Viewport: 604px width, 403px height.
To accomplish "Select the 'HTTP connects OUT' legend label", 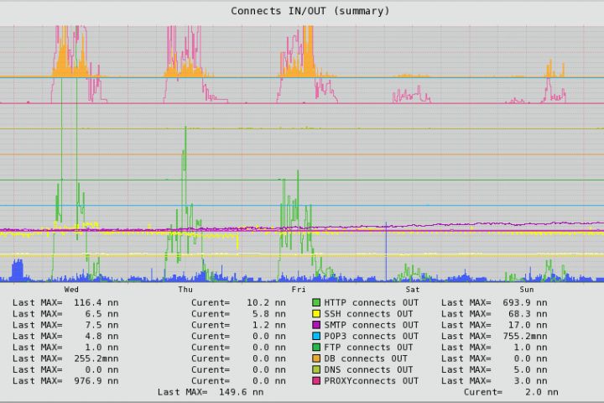I will click(x=372, y=303).
